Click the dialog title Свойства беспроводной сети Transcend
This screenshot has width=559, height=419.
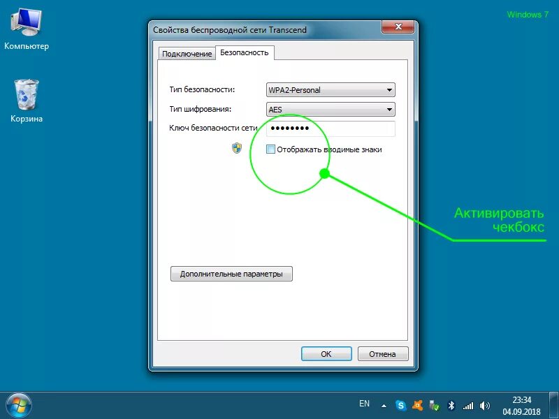pyautogui.click(x=230, y=30)
